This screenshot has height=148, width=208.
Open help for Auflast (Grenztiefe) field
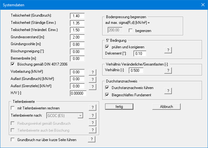92,86
